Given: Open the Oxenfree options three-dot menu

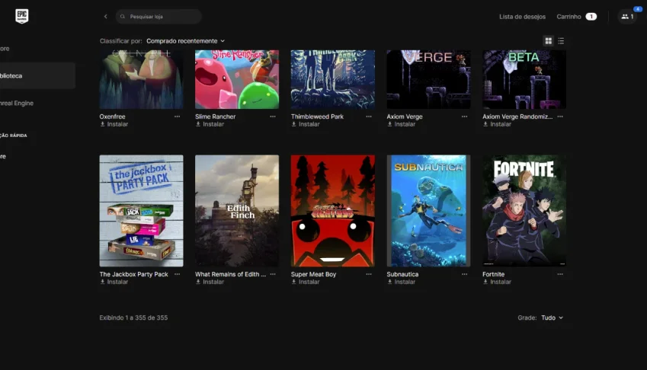Looking at the screenshot, I should tap(177, 116).
